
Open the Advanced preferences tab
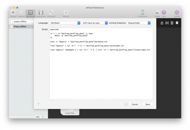click(51, 14)
